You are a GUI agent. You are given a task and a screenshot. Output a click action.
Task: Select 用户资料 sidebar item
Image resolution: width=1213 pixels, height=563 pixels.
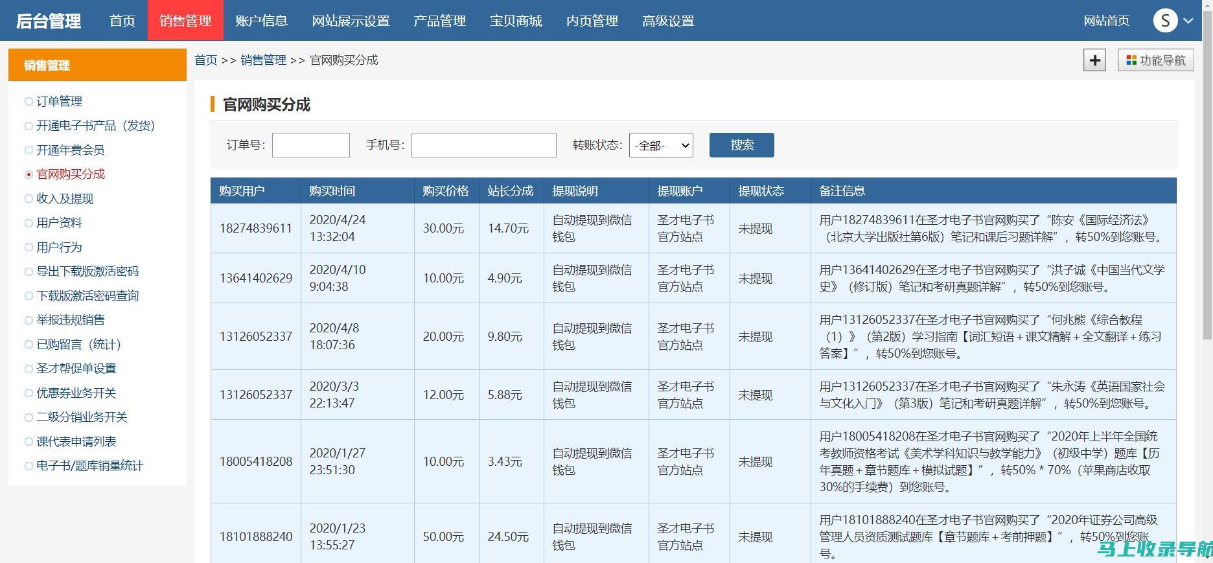click(59, 223)
